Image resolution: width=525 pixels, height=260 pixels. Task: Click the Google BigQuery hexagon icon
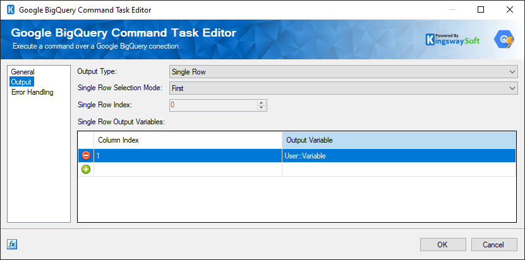(504, 40)
